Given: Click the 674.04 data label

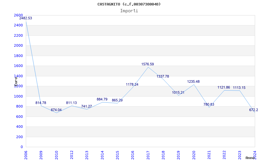Looking at the screenshot, I should pos(56,110).
